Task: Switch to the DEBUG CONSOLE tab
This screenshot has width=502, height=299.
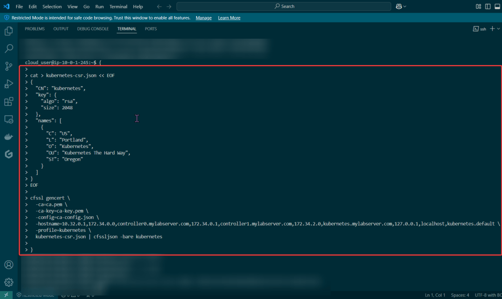Action: tap(93, 29)
